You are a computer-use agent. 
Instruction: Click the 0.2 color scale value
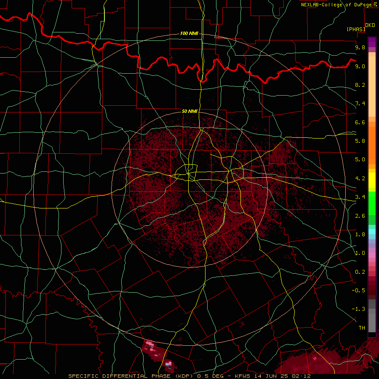pyautogui.click(x=360, y=272)
